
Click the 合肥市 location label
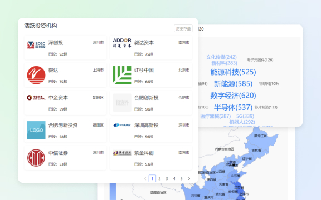[184, 98]
